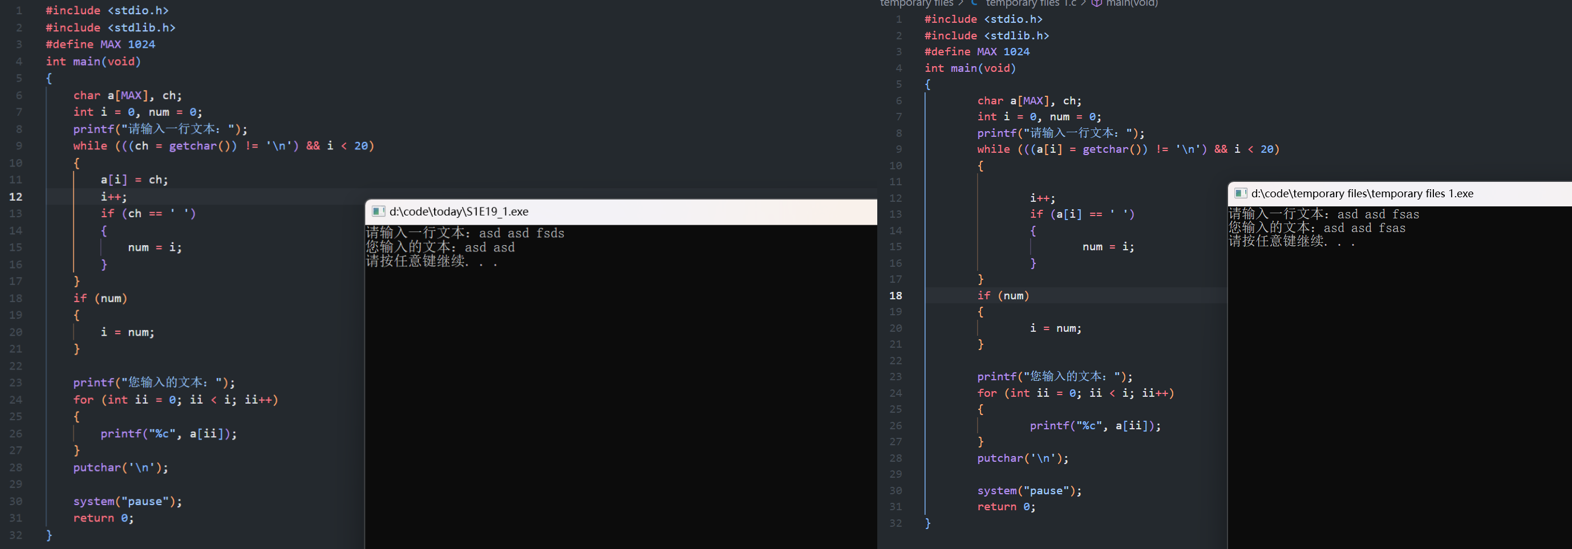This screenshot has width=1572, height=549.
Task: Click 'while (((a[i] = getchar())' loop line
Action: tap(1128, 149)
